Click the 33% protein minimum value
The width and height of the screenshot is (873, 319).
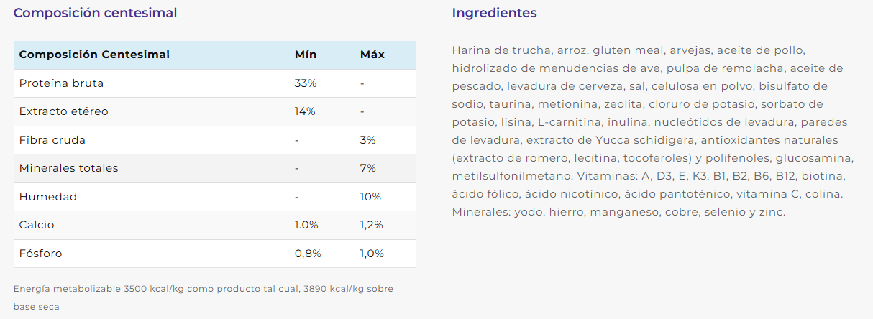305,83
